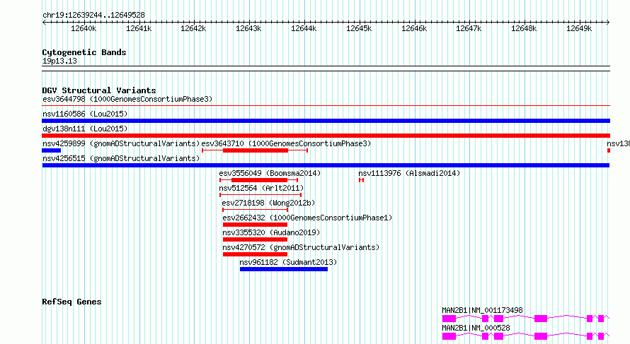The width and height of the screenshot is (630, 344).
Task: Open the MAN2B1|NM_000528 gene label
Action: (476, 328)
